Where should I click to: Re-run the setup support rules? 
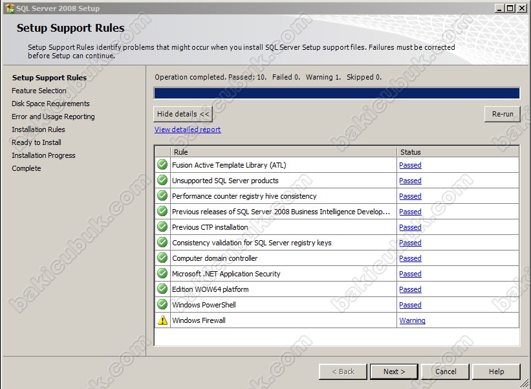tap(502, 114)
